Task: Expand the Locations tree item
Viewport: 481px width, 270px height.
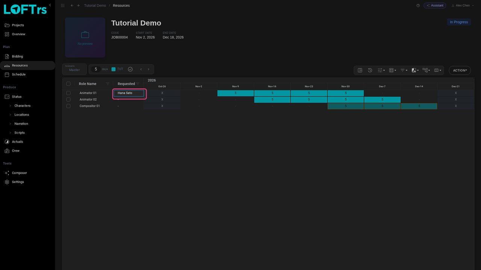Action: [x=10, y=115]
